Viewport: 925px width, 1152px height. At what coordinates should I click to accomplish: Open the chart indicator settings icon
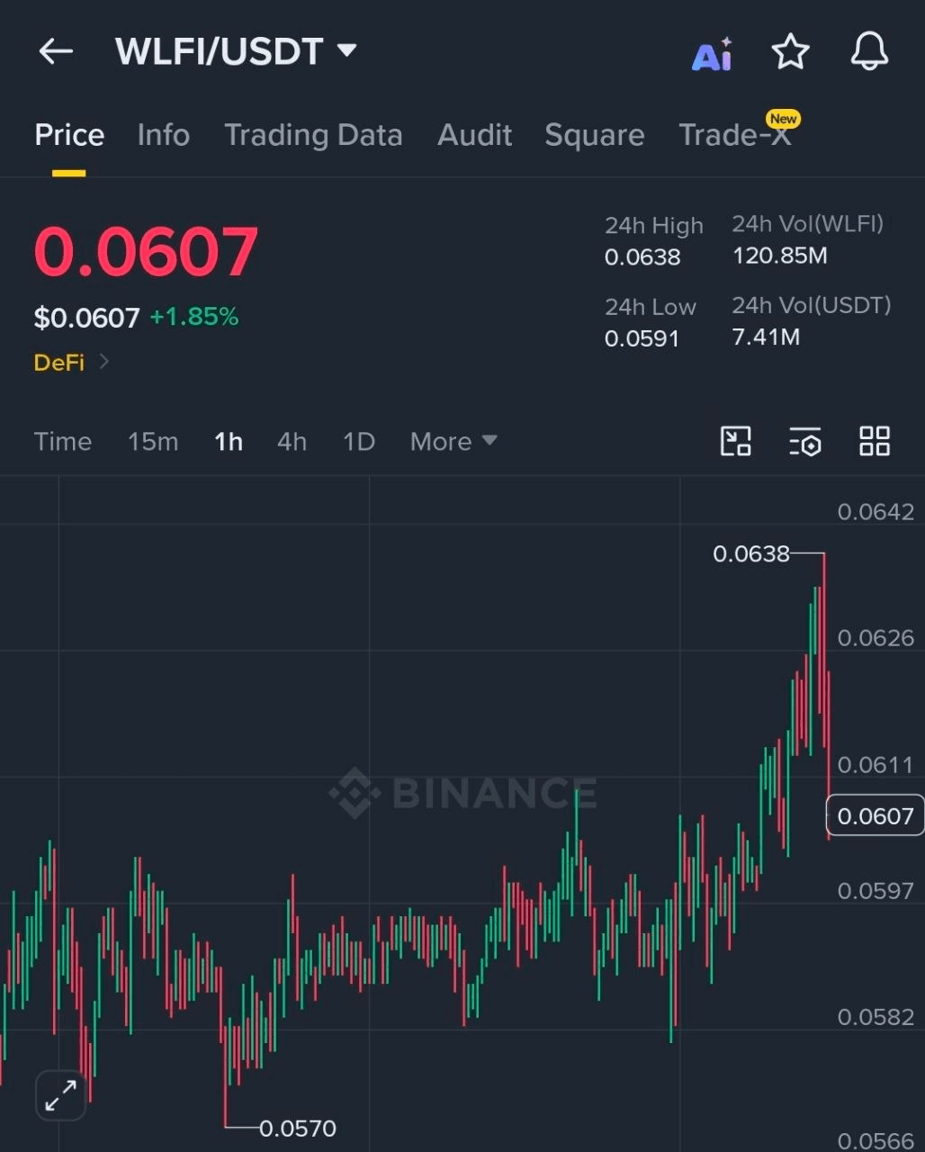[x=805, y=441]
